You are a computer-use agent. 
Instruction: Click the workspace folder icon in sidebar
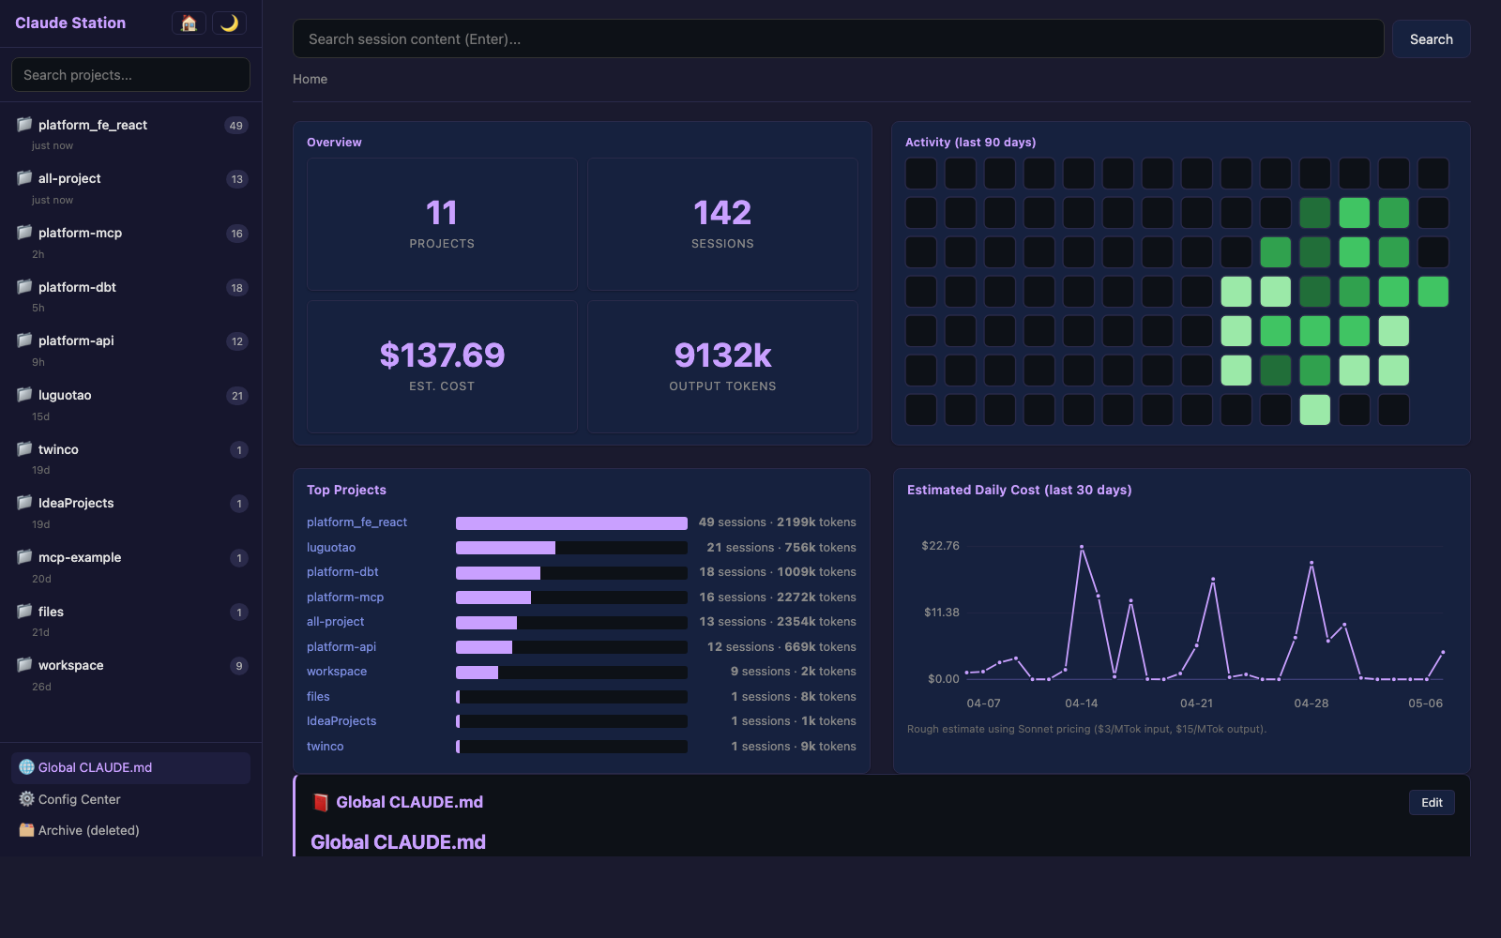point(24,664)
